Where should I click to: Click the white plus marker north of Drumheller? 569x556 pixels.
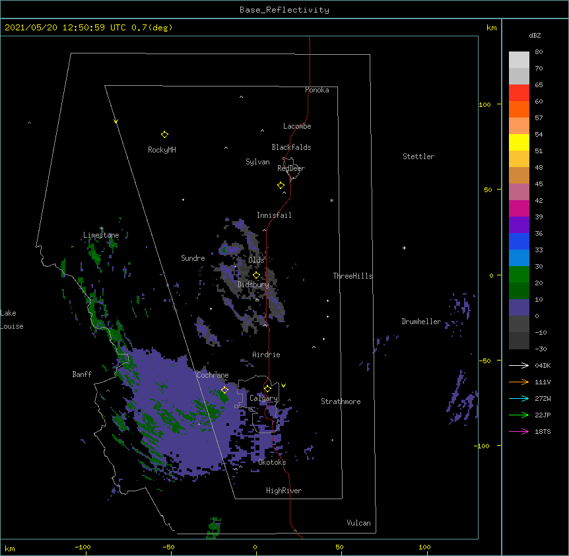(x=404, y=248)
